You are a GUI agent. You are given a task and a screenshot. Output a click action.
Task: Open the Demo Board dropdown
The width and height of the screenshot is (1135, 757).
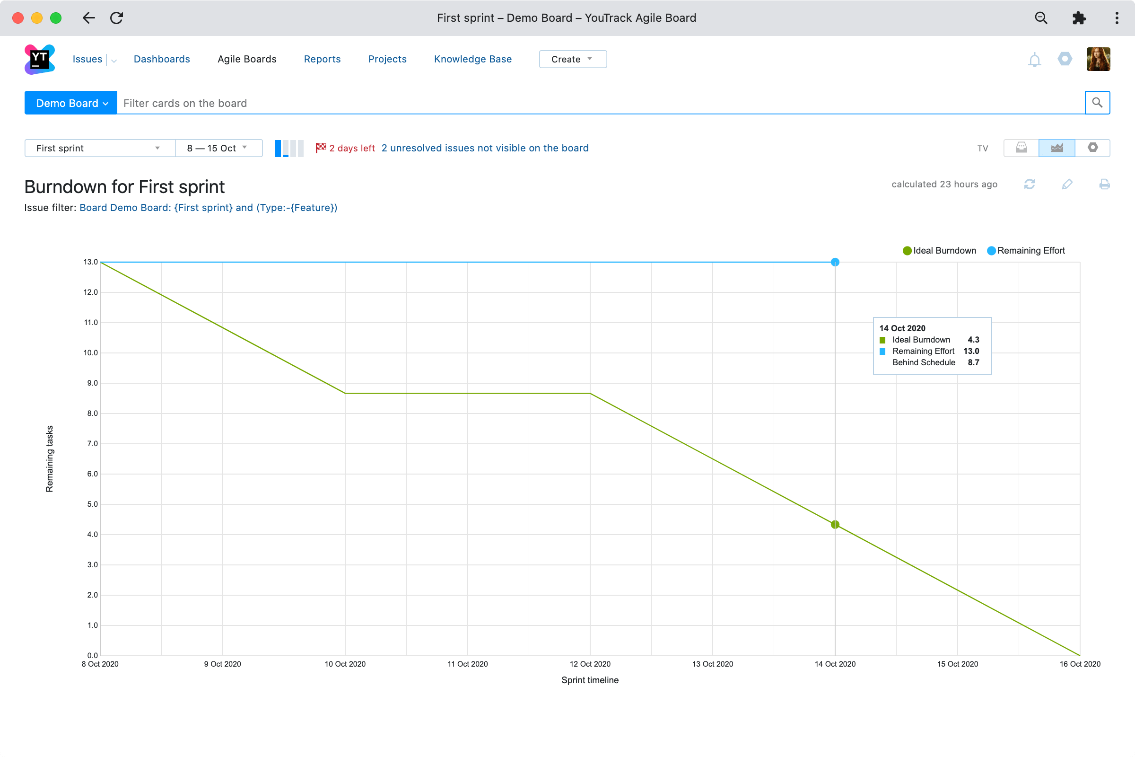(71, 103)
